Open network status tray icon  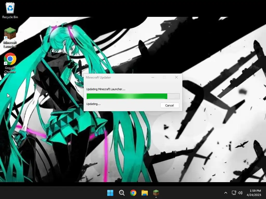[234, 193]
